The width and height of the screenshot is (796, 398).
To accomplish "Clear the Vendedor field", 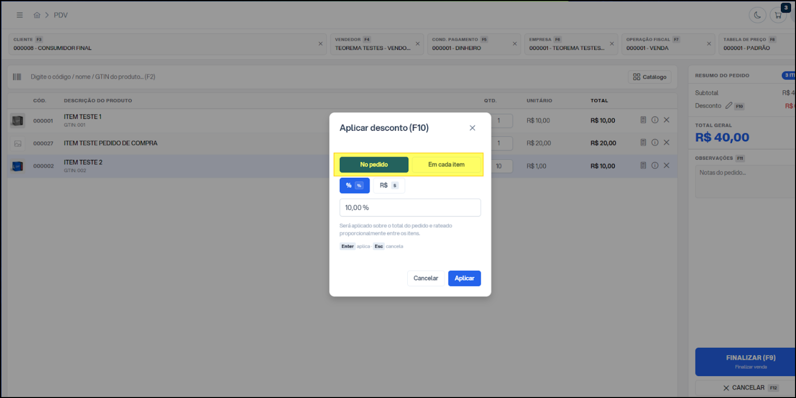I will pos(417,44).
